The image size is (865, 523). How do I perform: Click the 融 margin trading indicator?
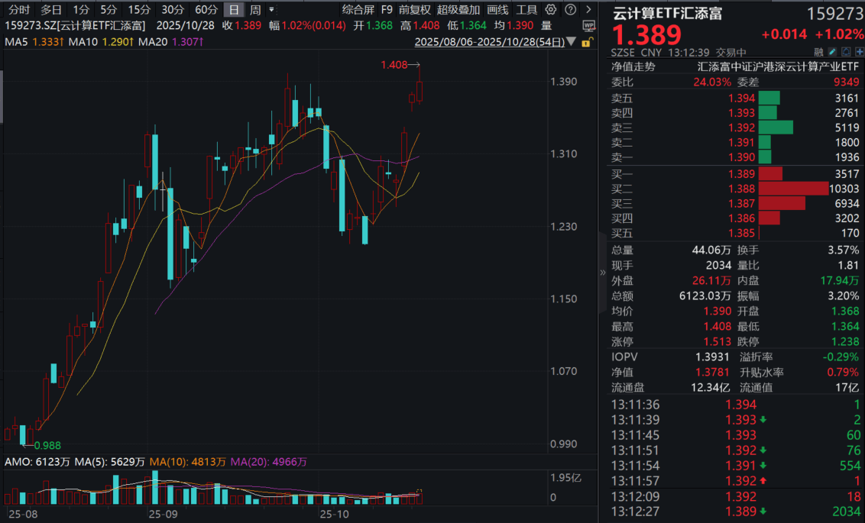coord(818,53)
